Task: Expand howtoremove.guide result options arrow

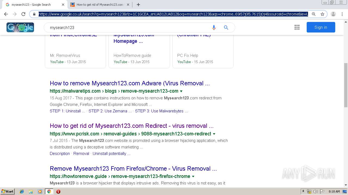Action: pos(193,176)
